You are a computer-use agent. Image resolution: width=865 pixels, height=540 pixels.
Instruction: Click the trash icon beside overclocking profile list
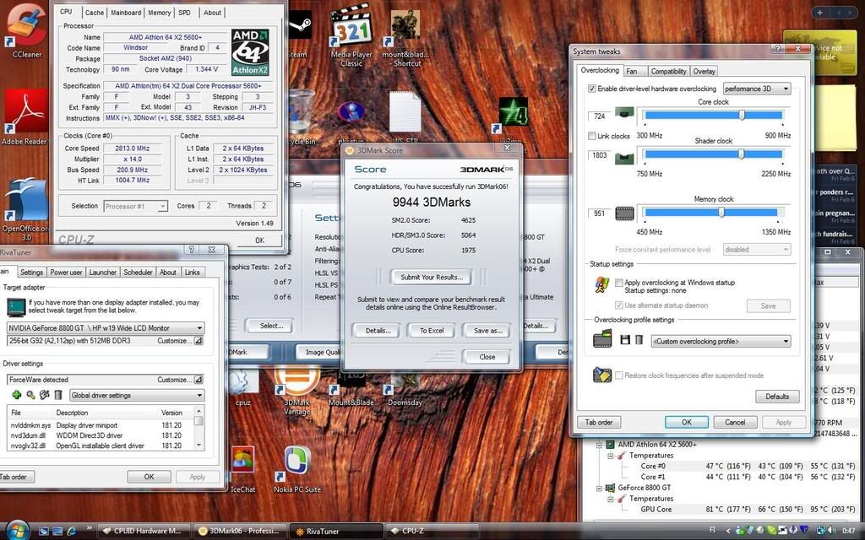[x=639, y=340]
